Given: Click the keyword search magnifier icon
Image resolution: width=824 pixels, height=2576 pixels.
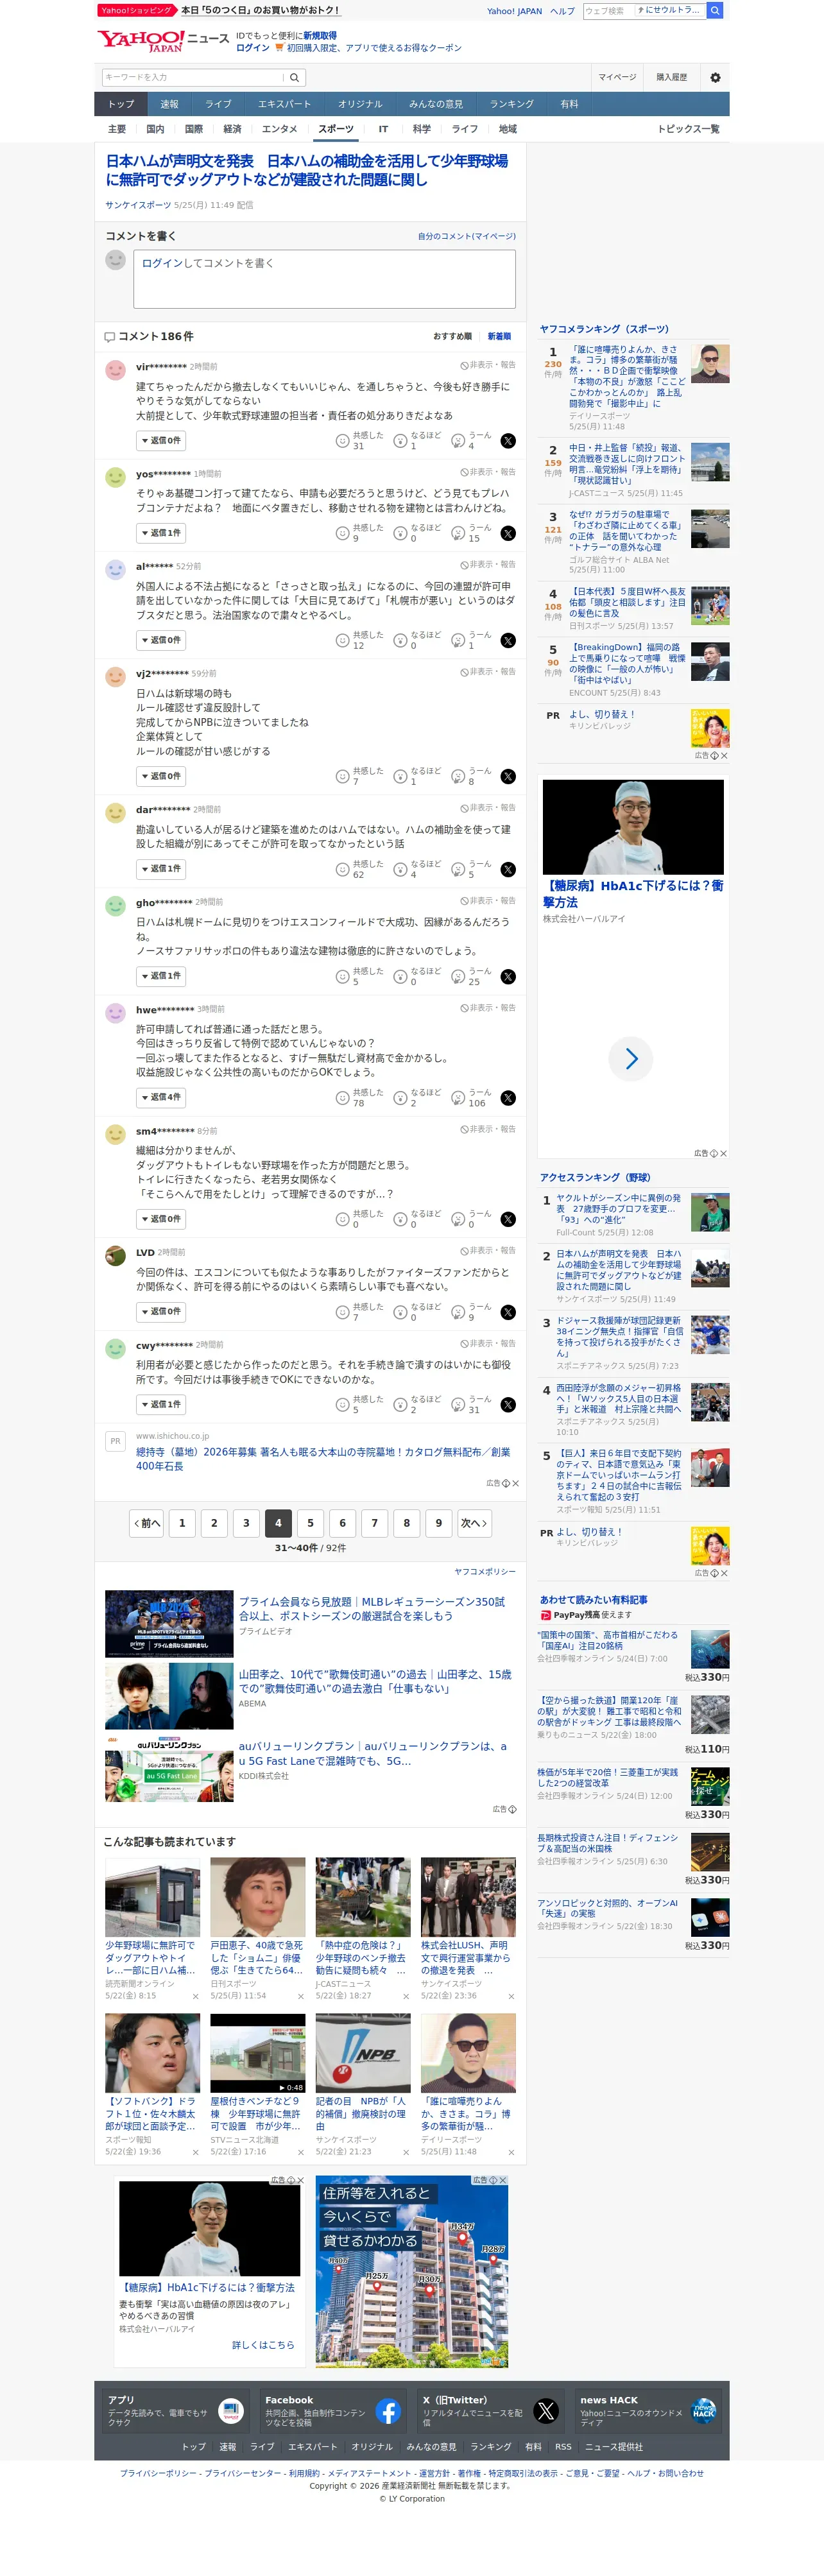Looking at the screenshot, I should tap(296, 77).
